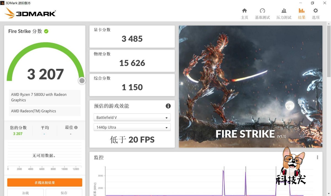The width and height of the screenshot is (331, 196).
Task: Open the 结果 results tab
Action: coord(301,14)
